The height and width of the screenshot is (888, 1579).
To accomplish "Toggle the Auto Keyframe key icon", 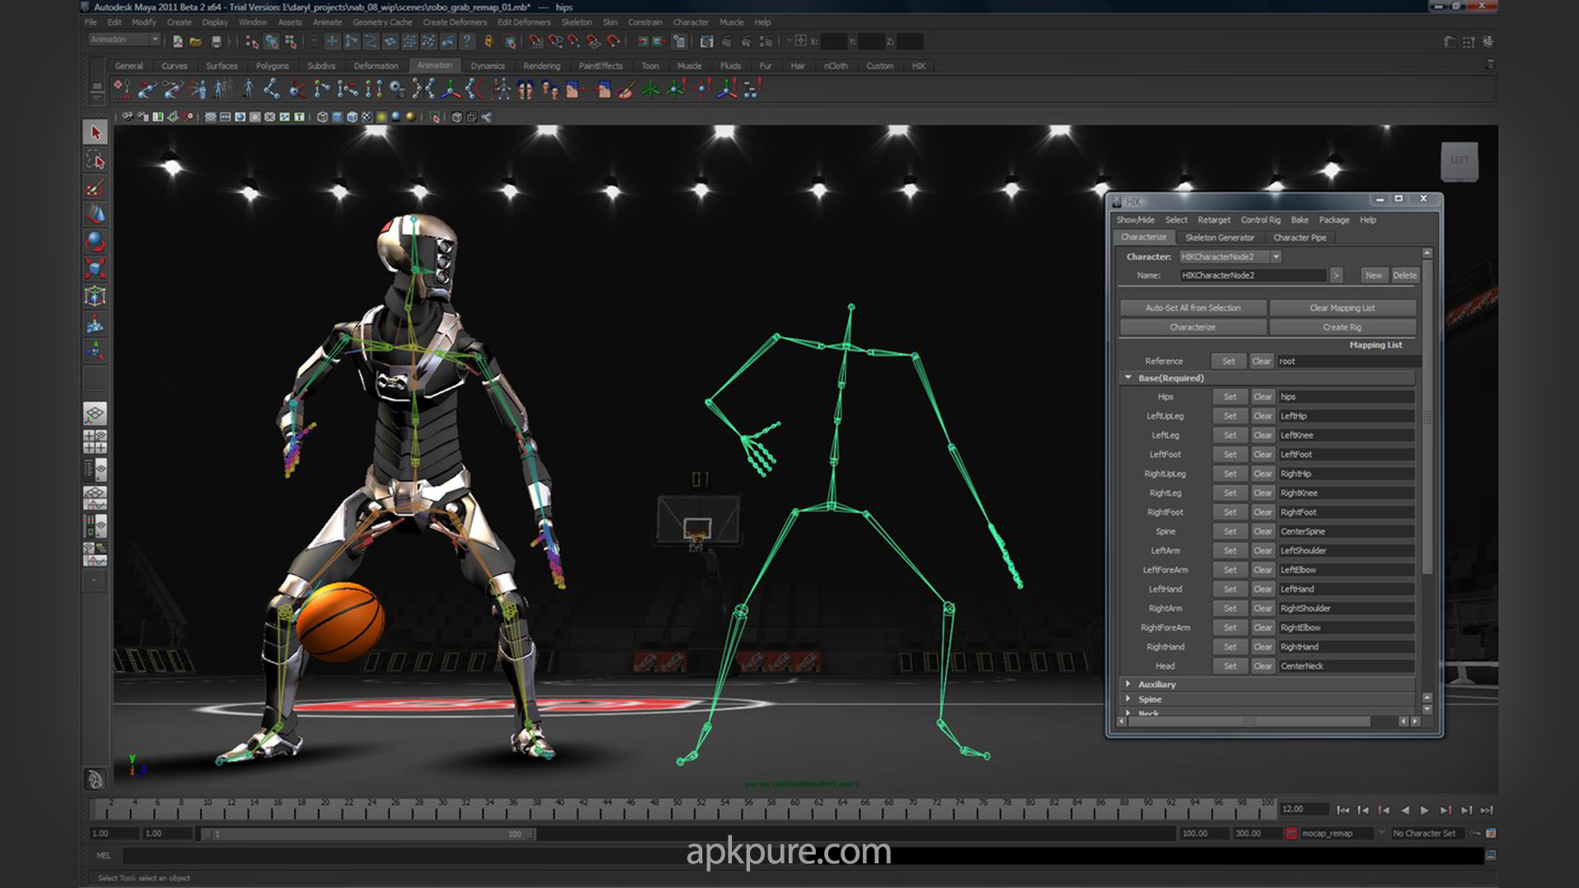I will pyautogui.click(x=1475, y=834).
